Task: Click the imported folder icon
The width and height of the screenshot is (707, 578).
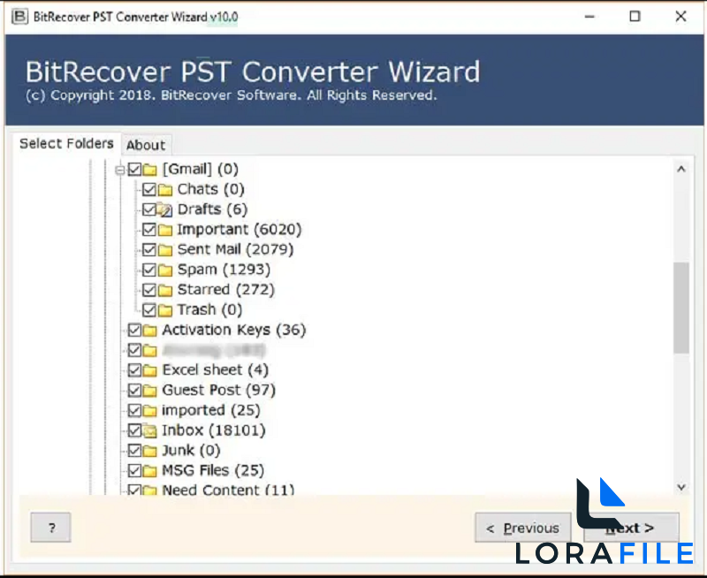Action: (150, 410)
